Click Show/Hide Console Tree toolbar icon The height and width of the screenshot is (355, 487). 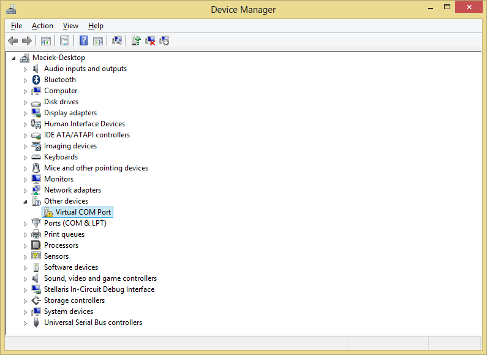coord(45,40)
